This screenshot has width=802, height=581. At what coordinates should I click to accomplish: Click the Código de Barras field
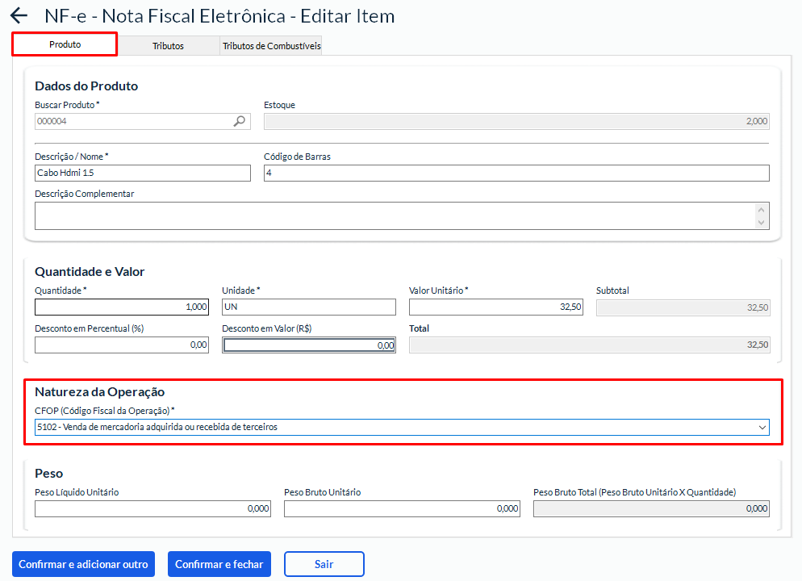tap(516, 173)
